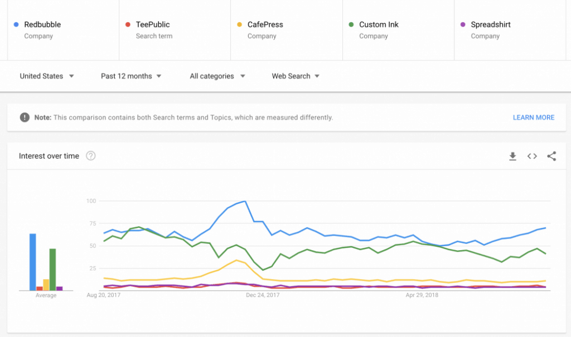Screen dimensions: 571x337
Task: Click the 'Company' label under Spreadshirt
Action: pos(485,36)
